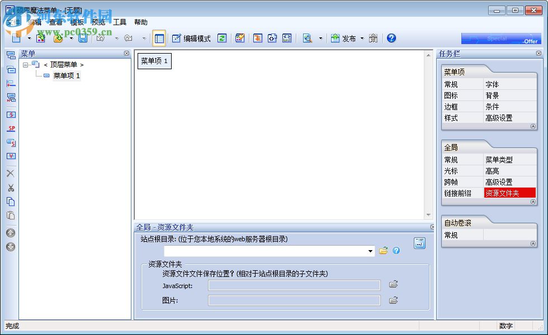The image size is (548, 335).
Task: Click inside the JavaScript path input field
Action: tap(294, 286)
